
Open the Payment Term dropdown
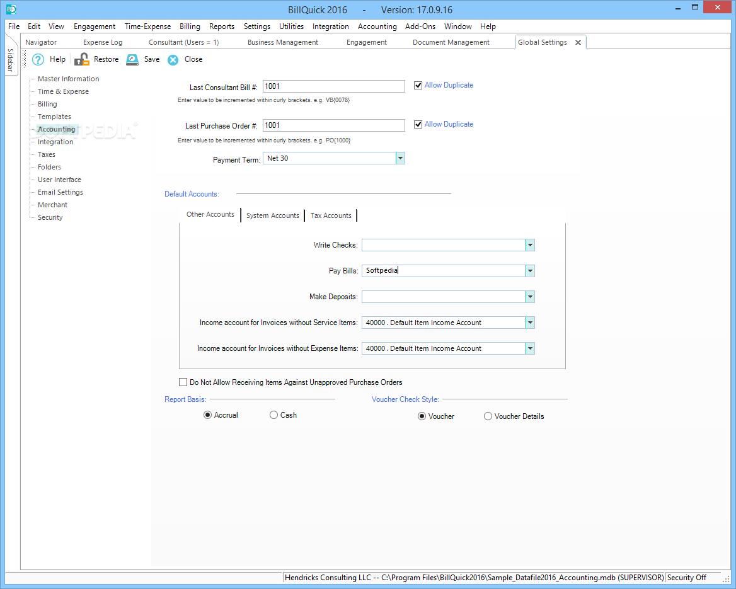(x=400, y=158)
